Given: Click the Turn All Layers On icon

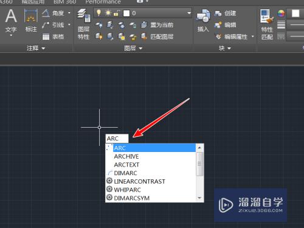Looking at the screenshot, I should click(x=99, y=36).
